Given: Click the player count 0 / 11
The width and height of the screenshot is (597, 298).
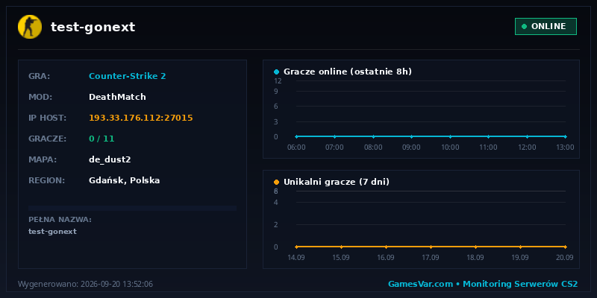Looking at the screenshot, I should coord(101,139).
